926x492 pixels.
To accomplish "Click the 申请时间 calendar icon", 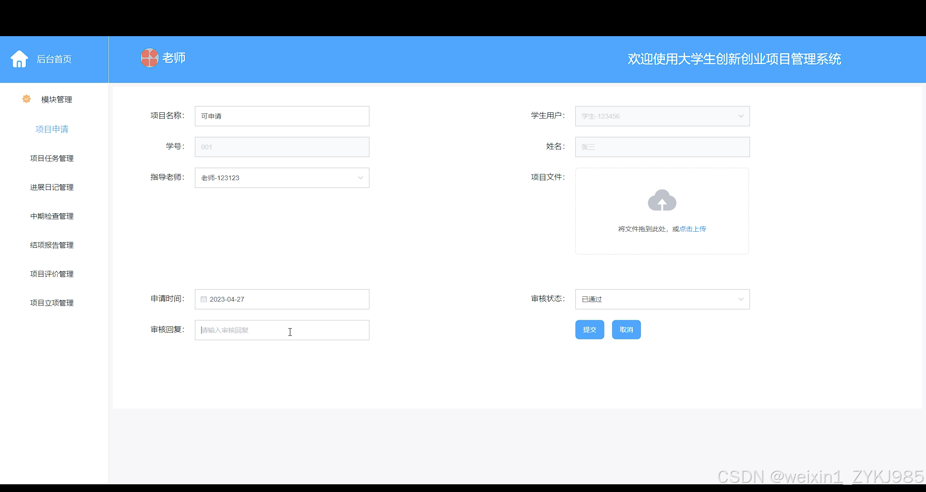I will 204,299.
